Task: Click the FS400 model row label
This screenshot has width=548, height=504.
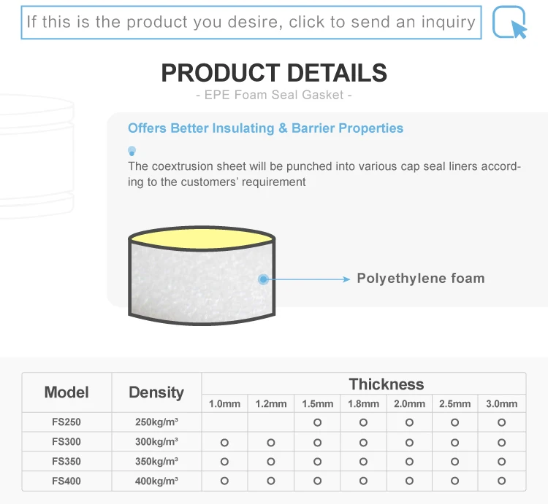Action: (66, 481)
